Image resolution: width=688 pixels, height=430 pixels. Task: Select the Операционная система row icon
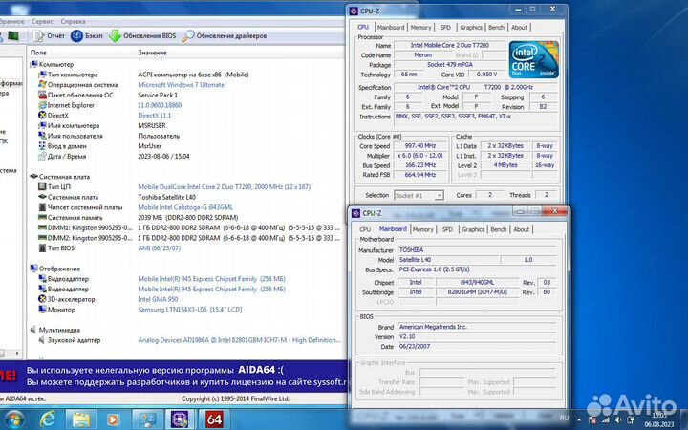[x=42, y=85]
